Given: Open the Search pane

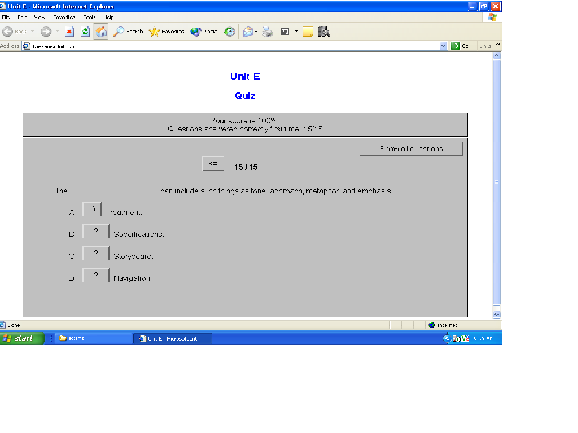Looking at the screenshot, I should [128, 32].
